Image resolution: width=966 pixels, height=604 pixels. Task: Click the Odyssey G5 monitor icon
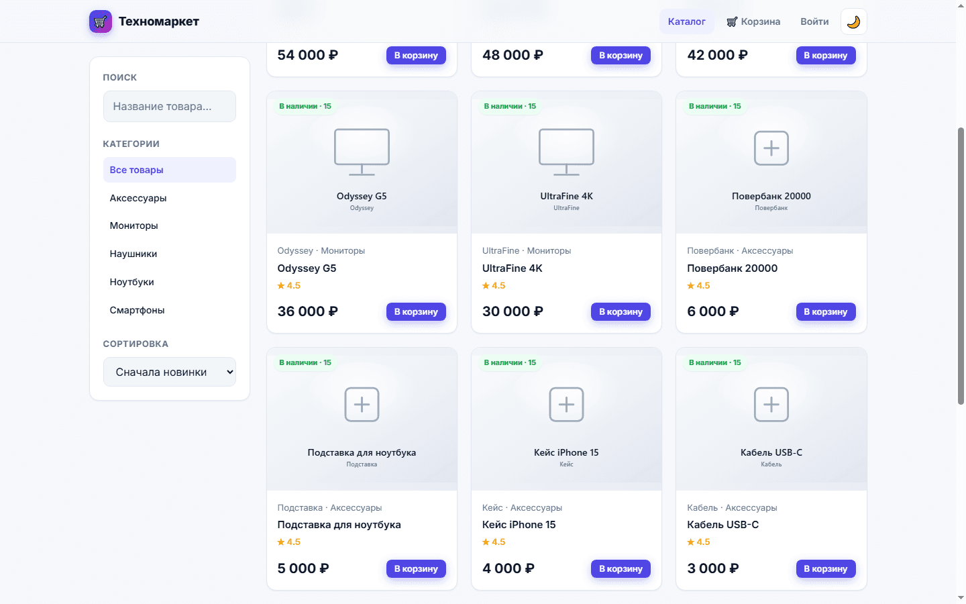coord(362,152)
